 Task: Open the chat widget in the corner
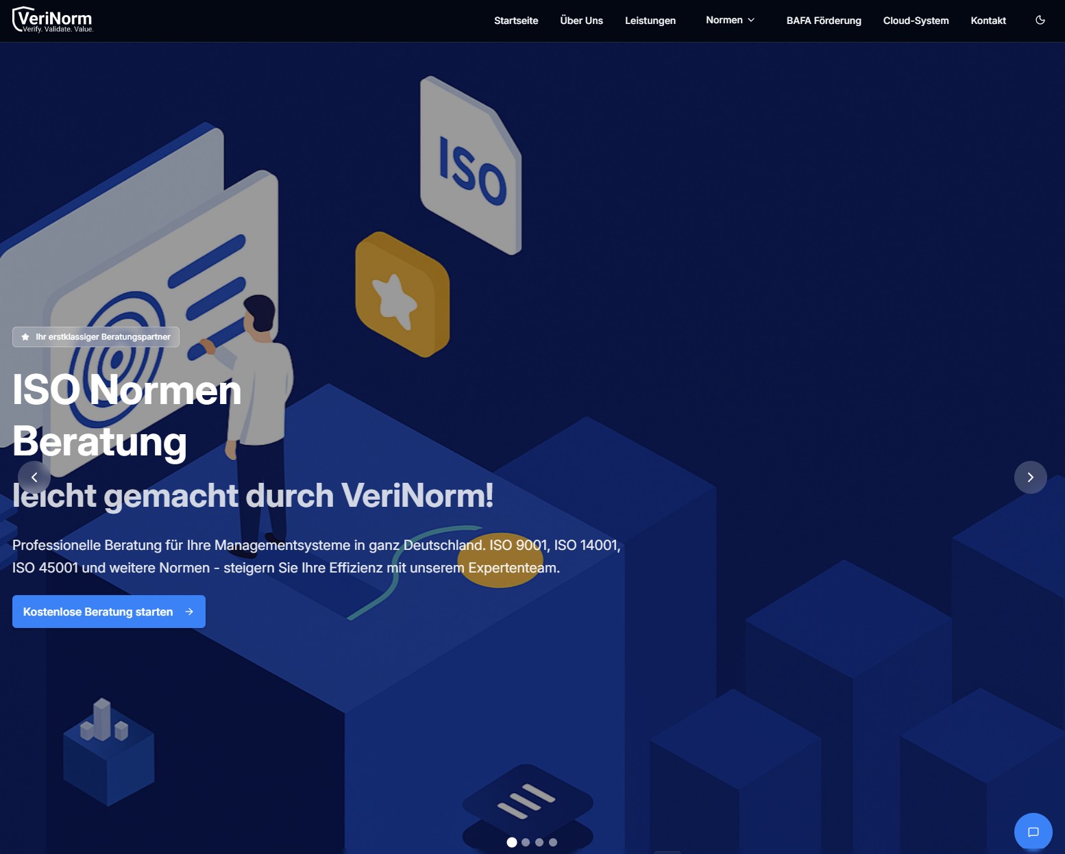(x=1033, y=831)
